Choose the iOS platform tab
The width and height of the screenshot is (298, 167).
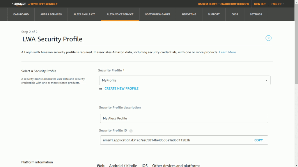144,166
